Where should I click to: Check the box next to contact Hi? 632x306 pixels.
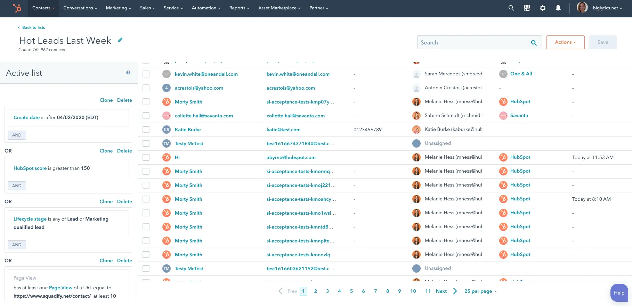pos(146,157)
